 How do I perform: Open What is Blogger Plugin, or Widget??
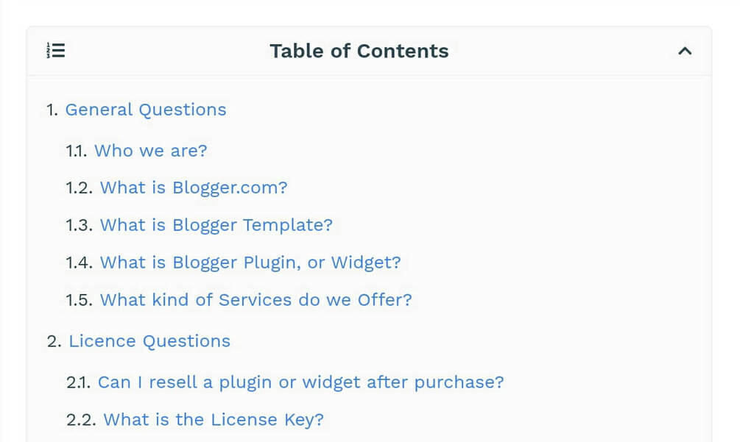pos(250,263)
